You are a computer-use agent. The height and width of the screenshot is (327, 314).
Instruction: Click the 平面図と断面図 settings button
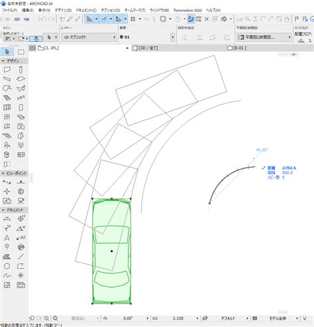[264, 37]
